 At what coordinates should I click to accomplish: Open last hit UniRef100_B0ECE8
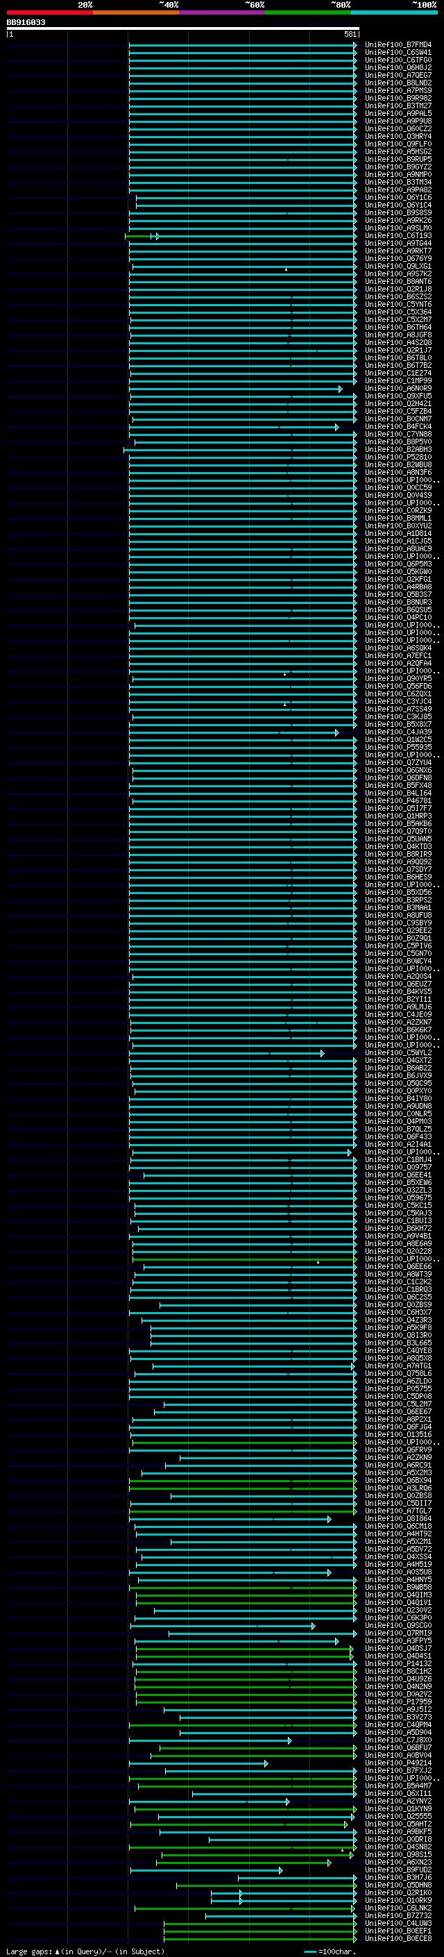click(x=398, y=1939)
